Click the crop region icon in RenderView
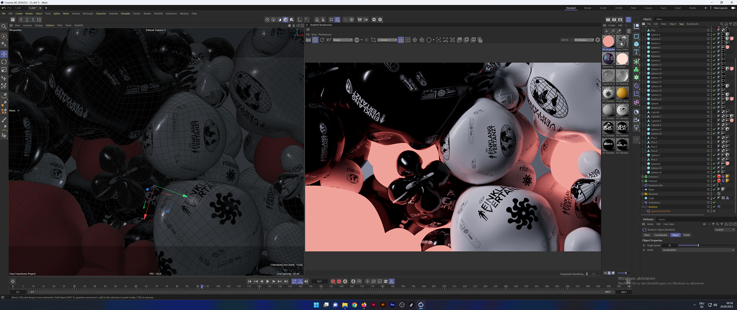Viewport: 737px width, 310px height. (373, 40)
